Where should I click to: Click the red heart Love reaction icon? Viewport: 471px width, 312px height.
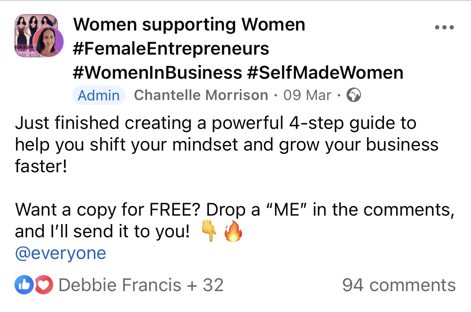(45, 285)
